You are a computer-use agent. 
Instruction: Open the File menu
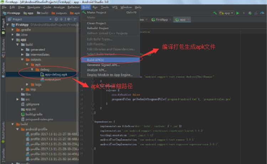click(x=4, y=7)
